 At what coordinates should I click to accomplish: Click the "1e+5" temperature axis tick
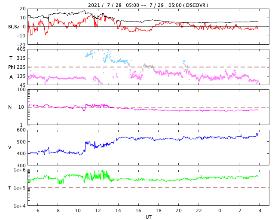coord(20,188)
